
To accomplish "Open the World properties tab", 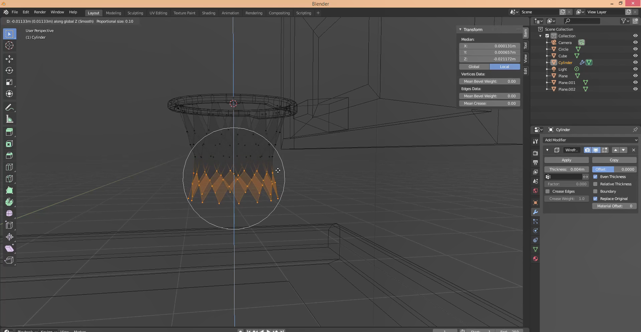I will tap(535, 191).
